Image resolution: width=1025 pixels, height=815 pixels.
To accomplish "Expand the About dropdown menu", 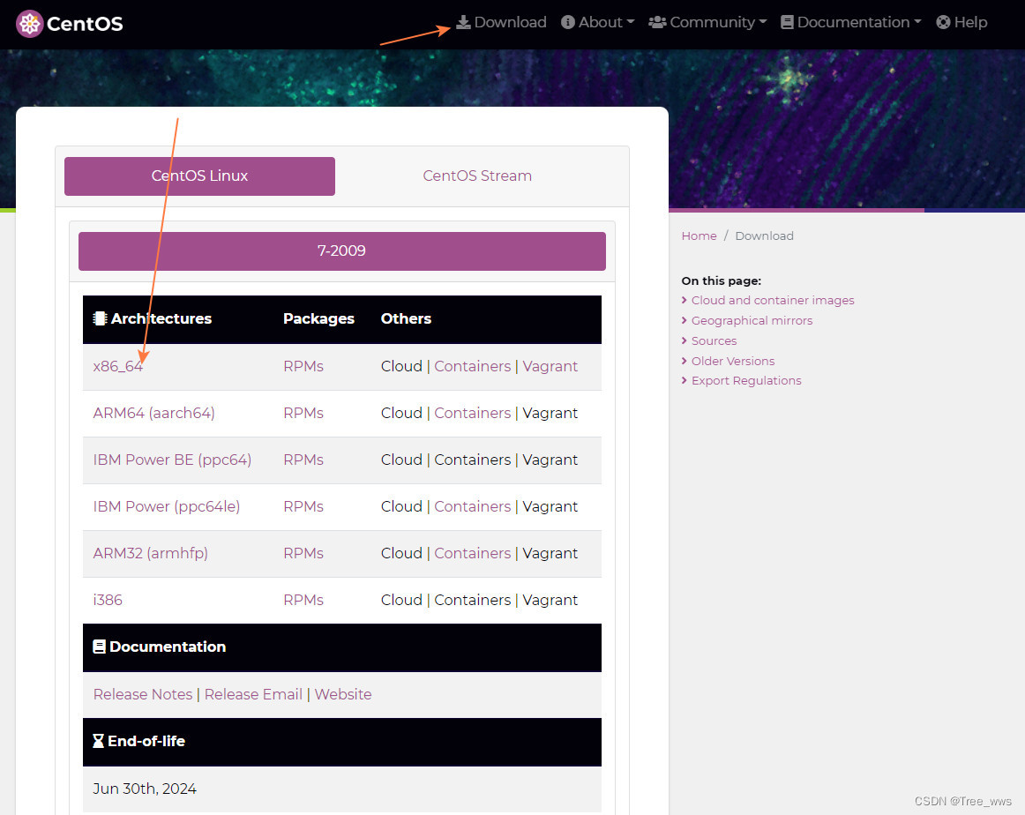I will coord(597,22).
